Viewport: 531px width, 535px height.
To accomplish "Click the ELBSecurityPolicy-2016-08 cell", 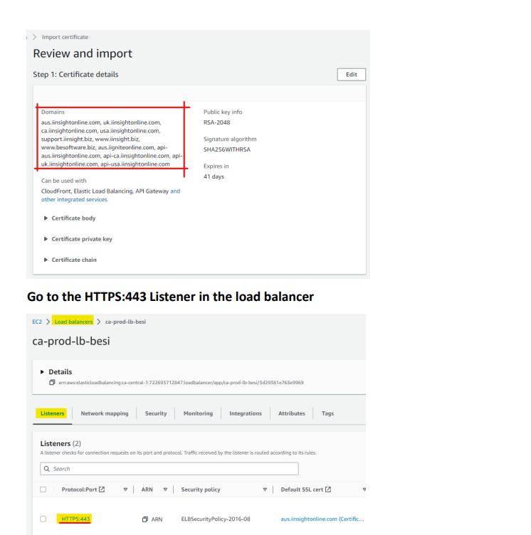I will pos(216,519).
